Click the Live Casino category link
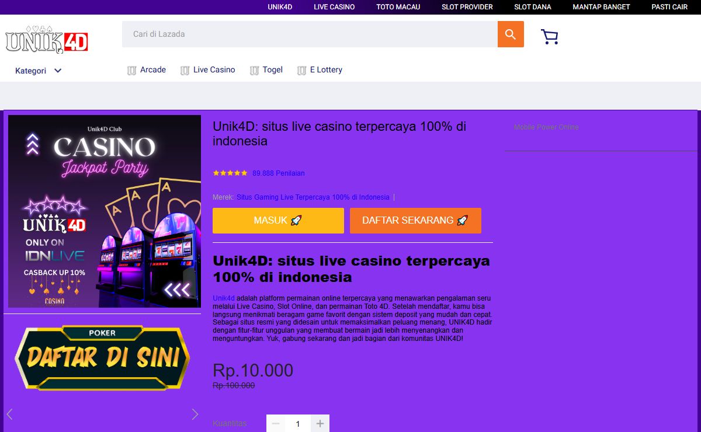Screen dimensions: 701x432 (214, 70)
